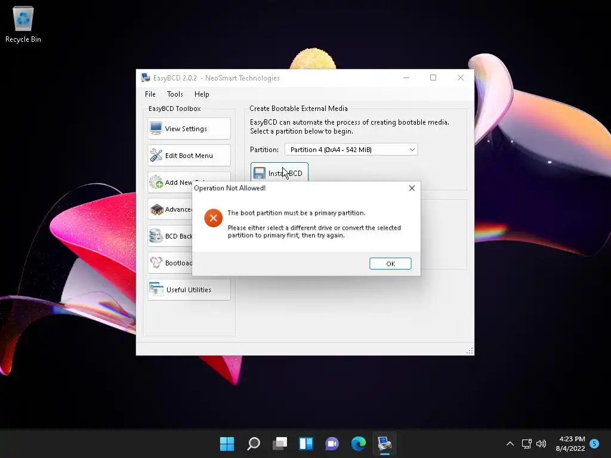The width and height of the screenshot is (611, 458).
Task: Open Useful Utilities section
Action: coord(189,290)
